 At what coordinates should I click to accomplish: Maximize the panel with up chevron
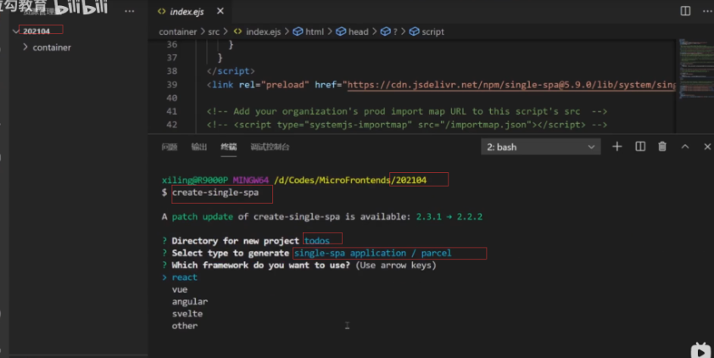pyautogui.click(x=685, y=146)
